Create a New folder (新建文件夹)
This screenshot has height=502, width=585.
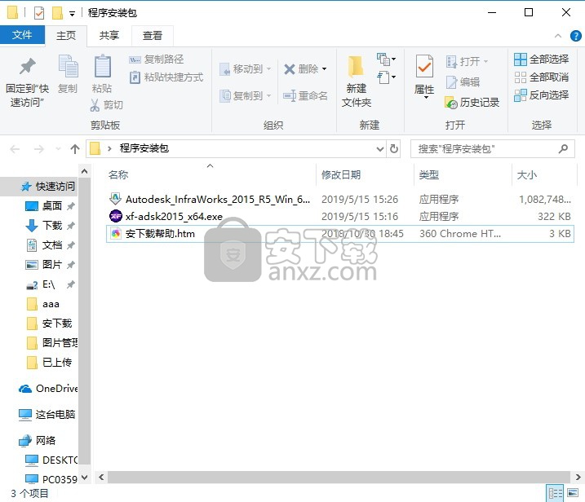coord(357,81)
